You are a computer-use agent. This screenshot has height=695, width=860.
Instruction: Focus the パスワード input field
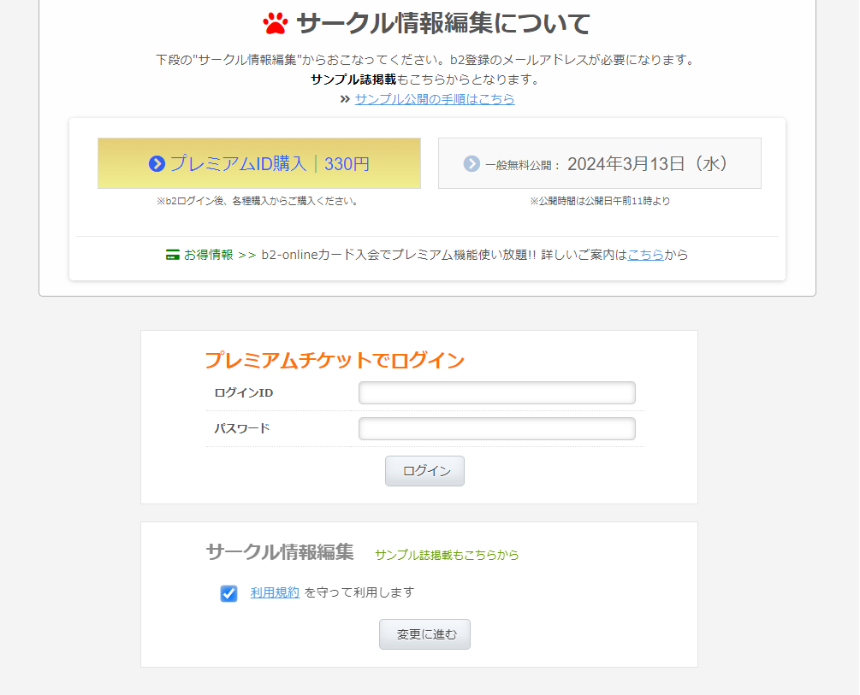click(496, 429)
